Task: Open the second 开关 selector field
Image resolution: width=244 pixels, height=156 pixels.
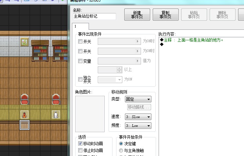Action: pos(119,51)
